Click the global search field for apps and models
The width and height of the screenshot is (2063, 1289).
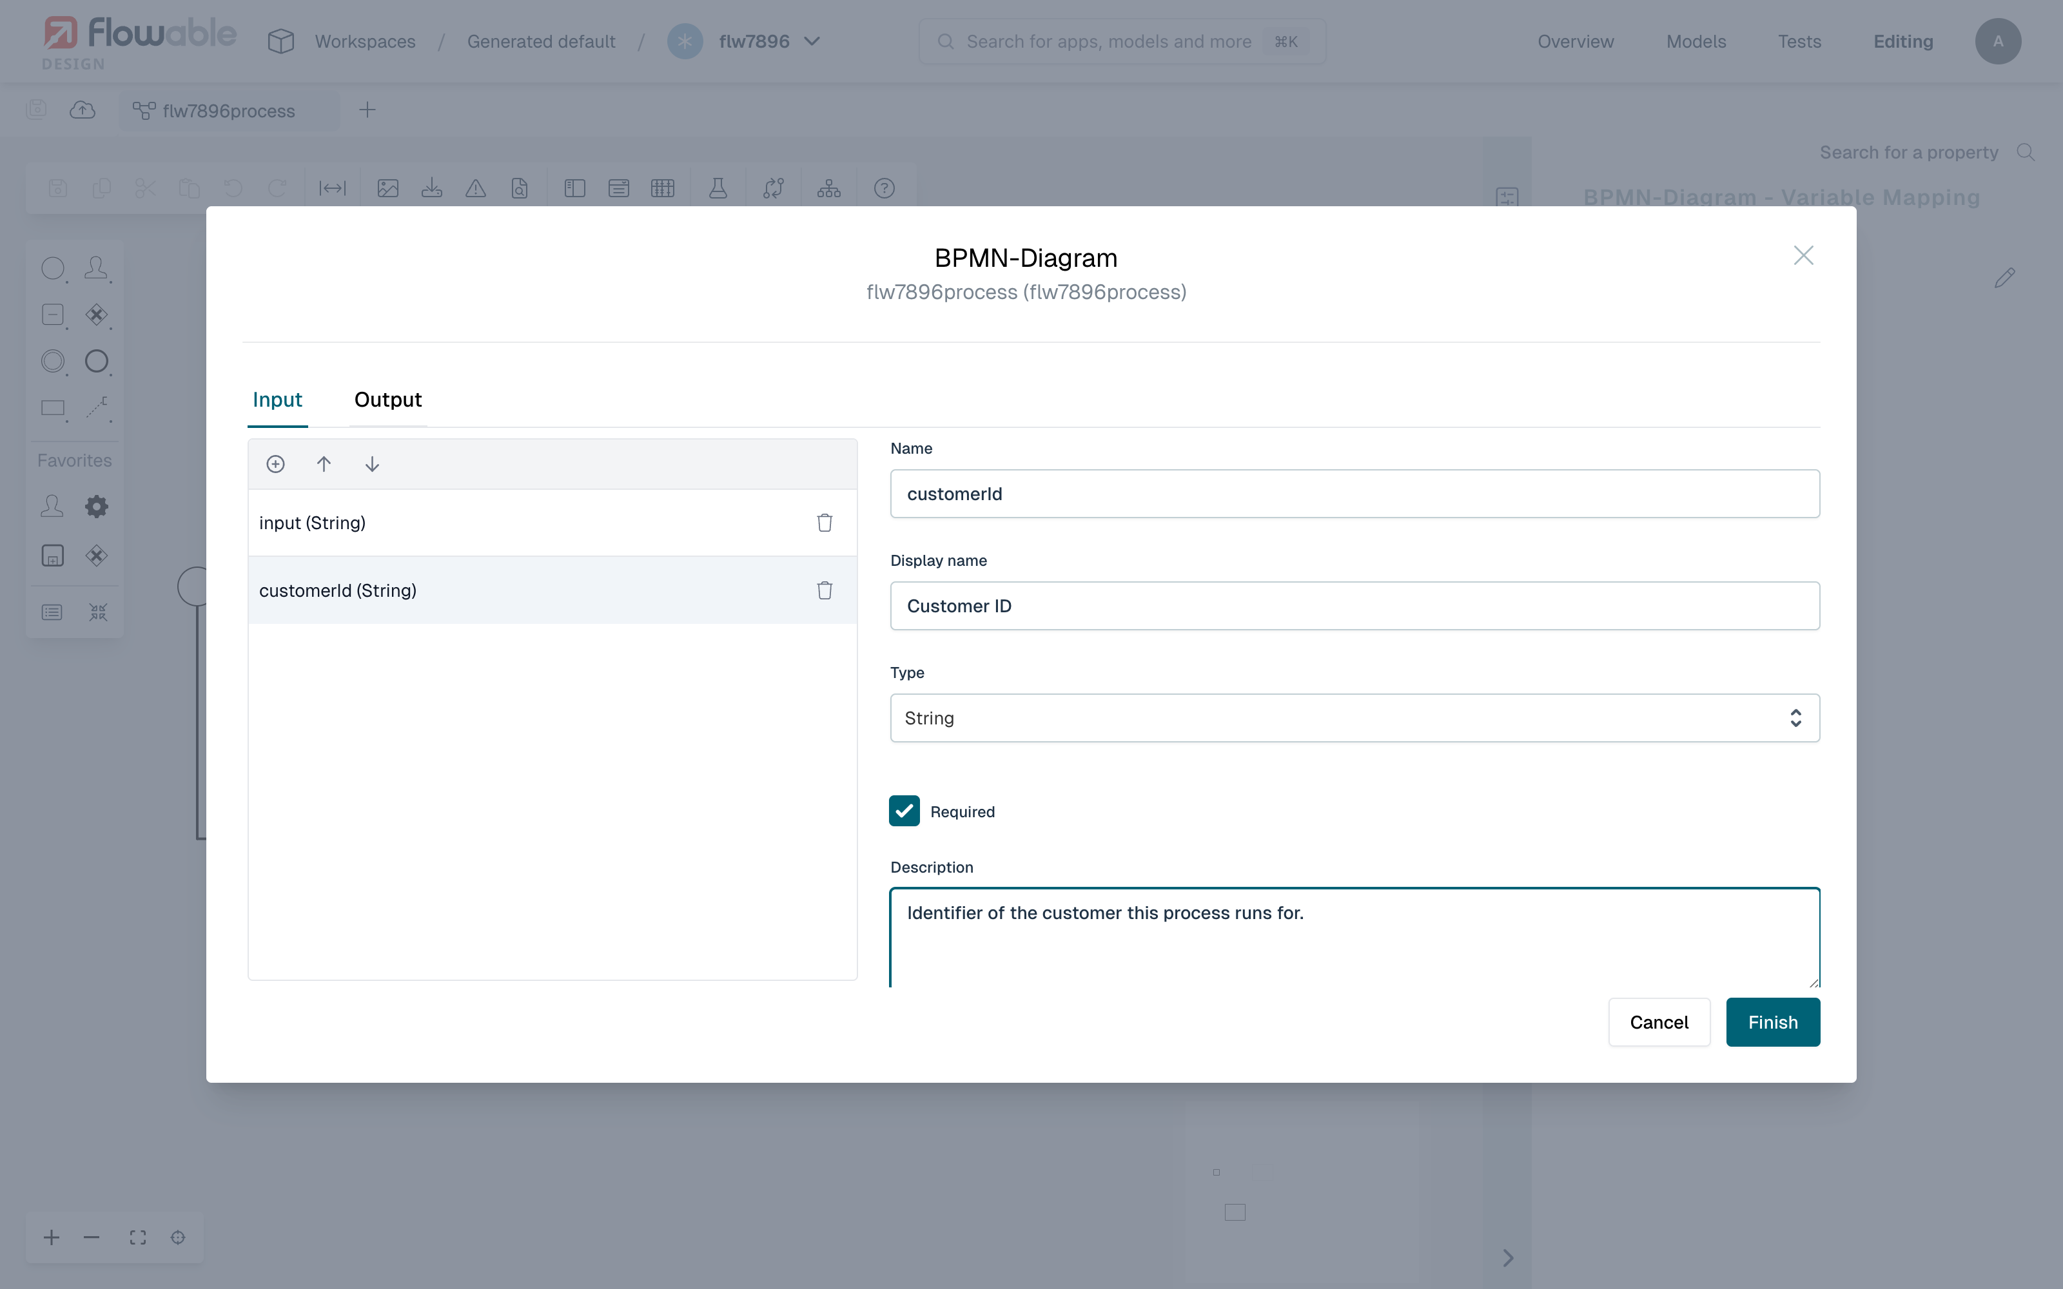(1122, 41)
